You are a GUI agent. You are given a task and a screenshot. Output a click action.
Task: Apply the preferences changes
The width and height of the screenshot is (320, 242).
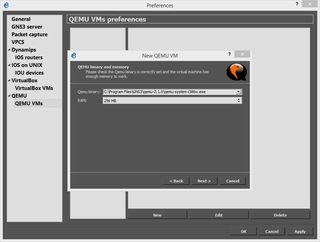(x=300, y=232)
